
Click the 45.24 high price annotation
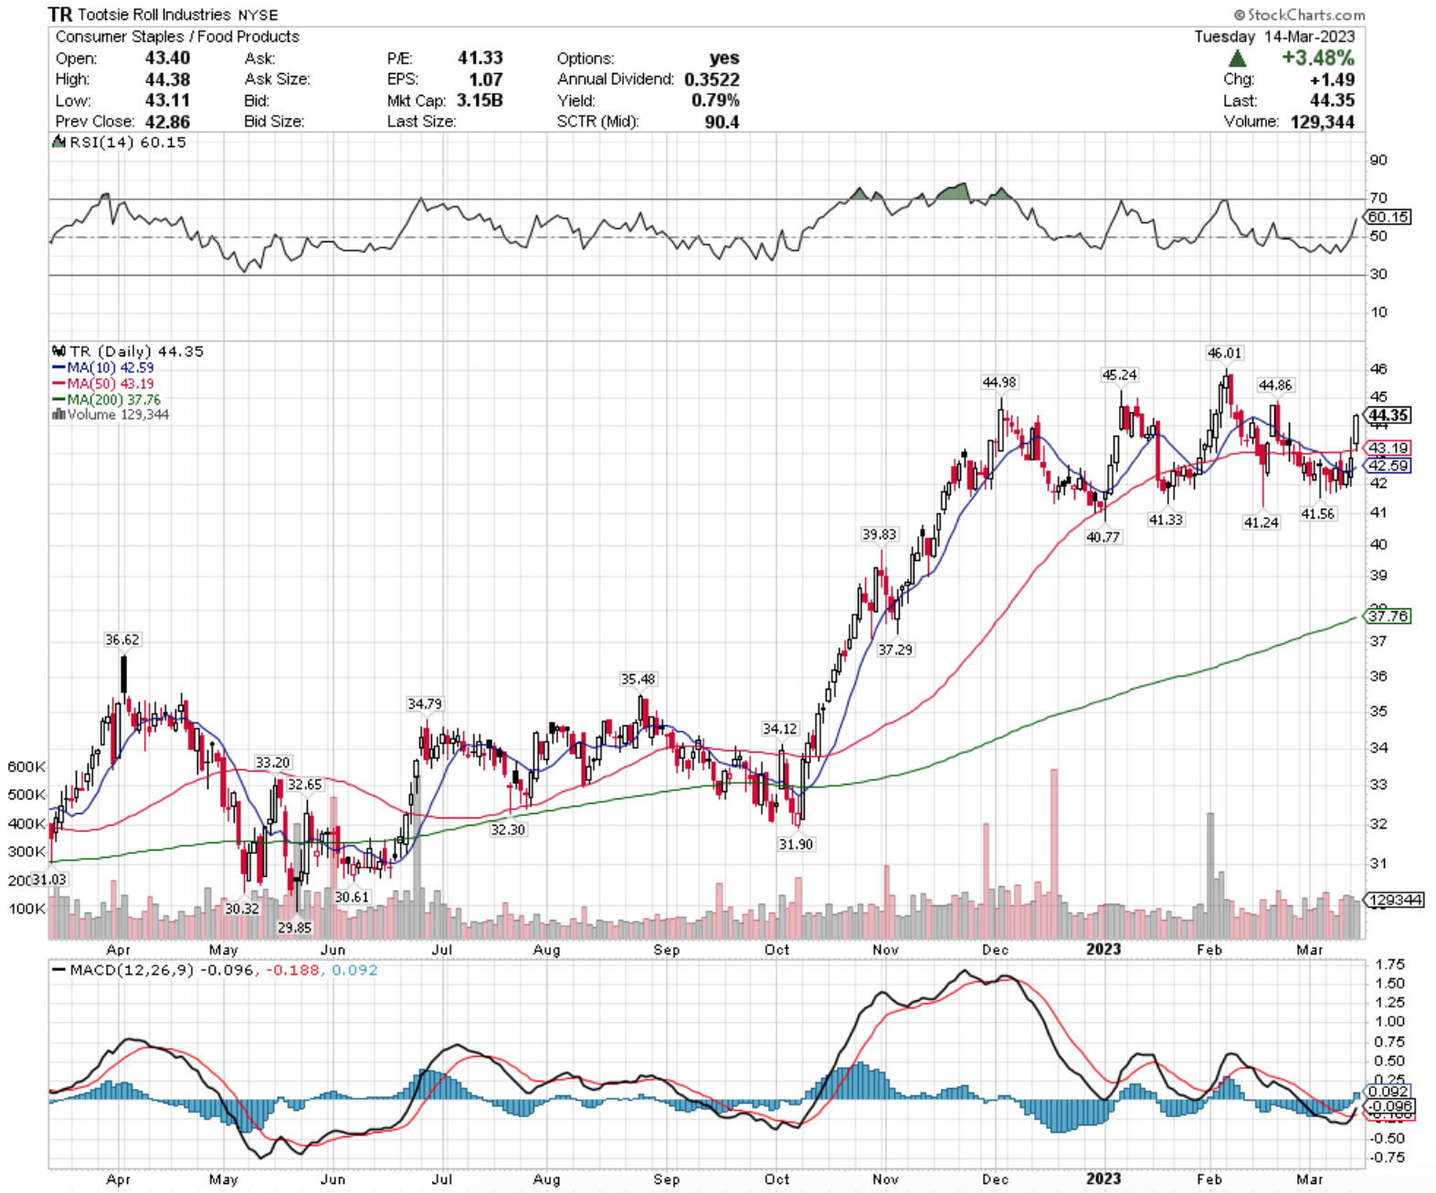tap(1119, 375)
